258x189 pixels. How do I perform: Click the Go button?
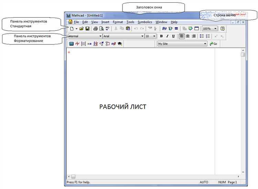tap(213, 44)
